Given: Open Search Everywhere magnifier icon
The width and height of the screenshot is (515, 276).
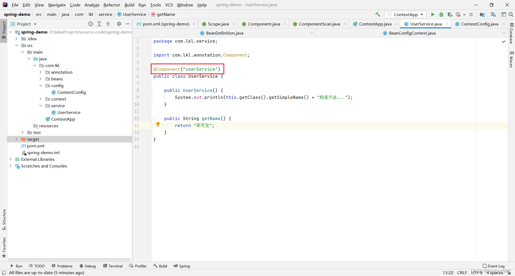Looking at the screenshot, I should coord(511,14).
